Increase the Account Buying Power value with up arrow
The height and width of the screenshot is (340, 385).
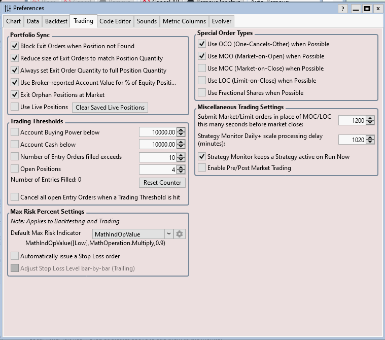(x=181, y=130)
